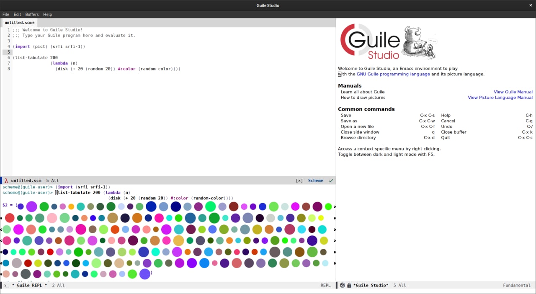Screen dimensions: 536x294
Task: Click '$2 =' result label in the REPL
Action: point(8,205)
